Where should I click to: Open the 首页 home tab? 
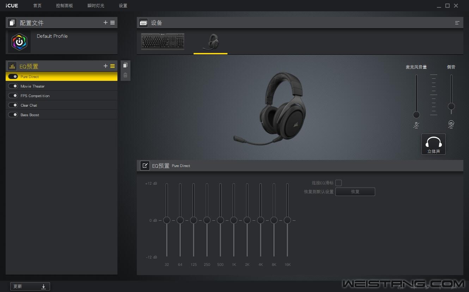(x=37, y=6)
